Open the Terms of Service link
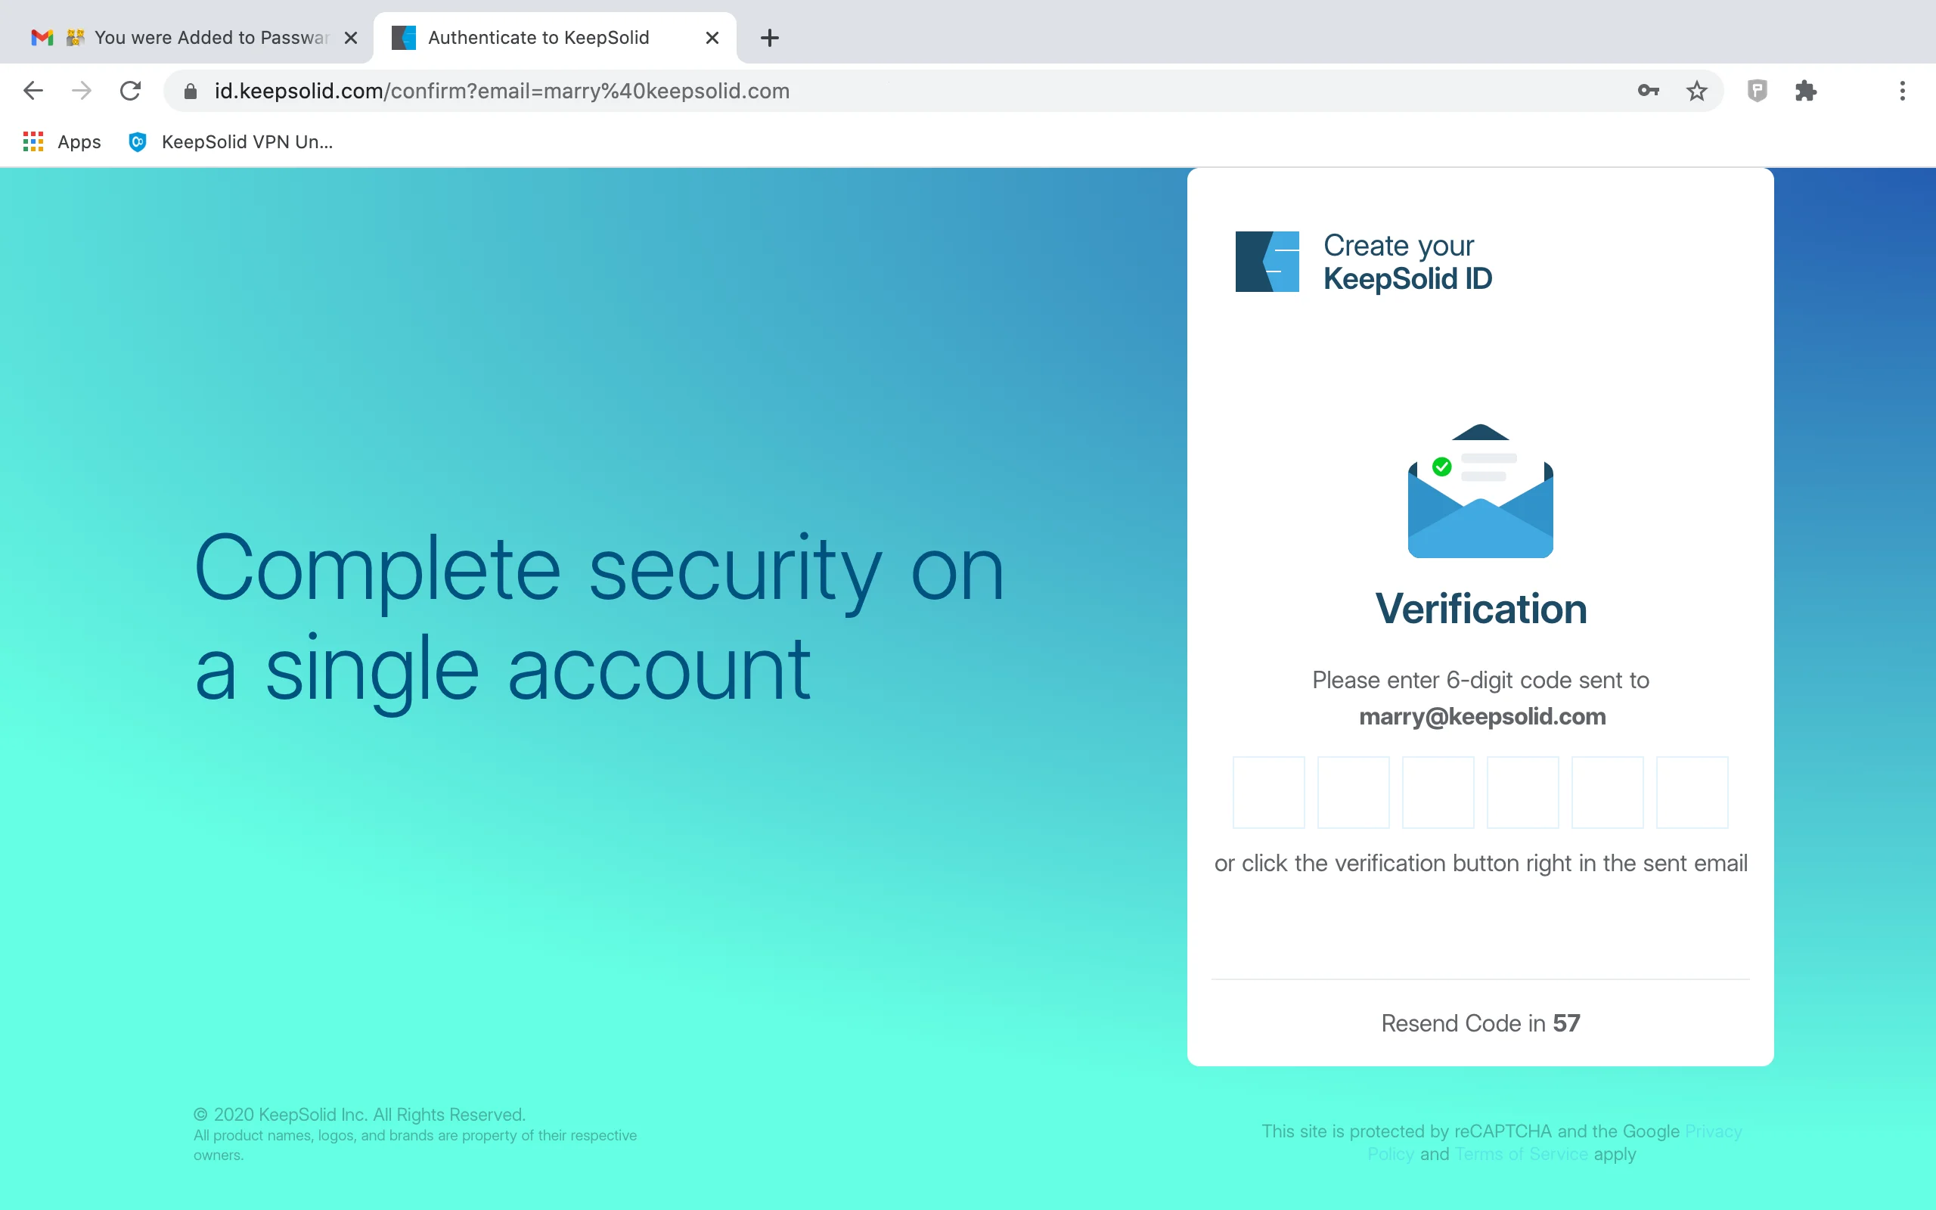The image size is (1936, 1210). [1521, 1154]
